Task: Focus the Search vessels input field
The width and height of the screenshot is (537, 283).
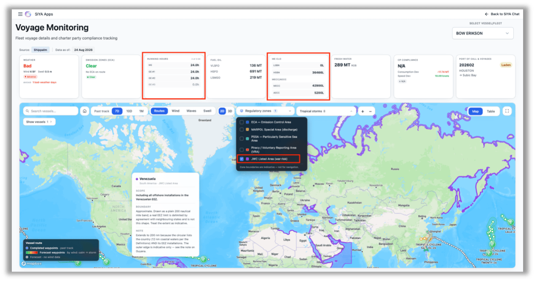Action: 51,111
